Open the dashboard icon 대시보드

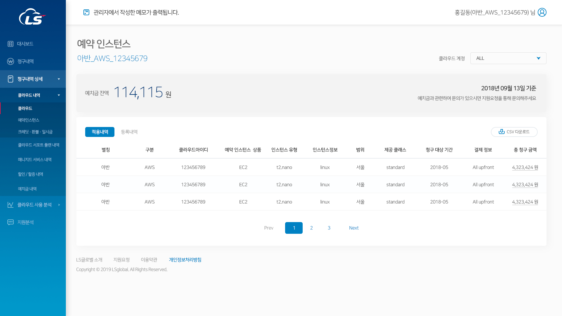11,44
